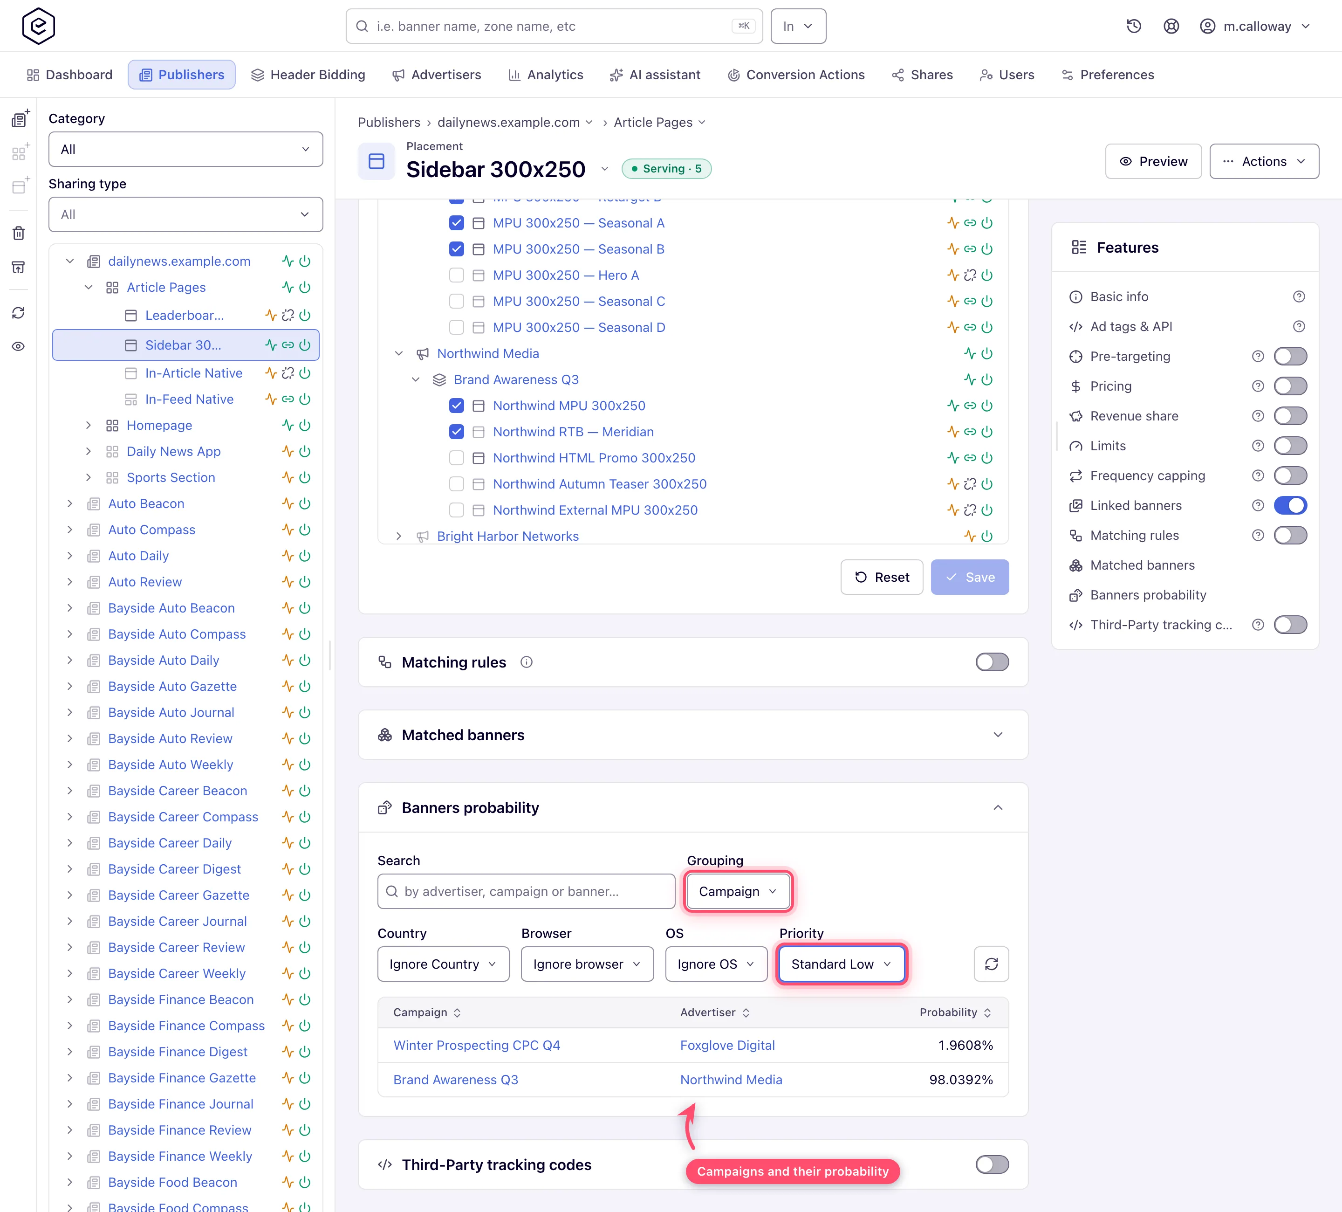Click the Matching rules info icon
Image resolution: width=1342 pixels, height=1212 pixels.
click(527, 662)
